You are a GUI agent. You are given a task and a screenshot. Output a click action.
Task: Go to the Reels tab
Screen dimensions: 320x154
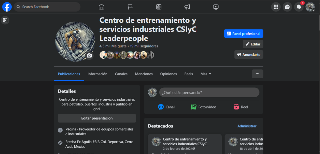click(189, 74)
